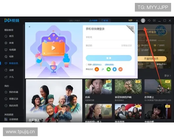Screen dimensions: 174x139
Task: Open 观看记录 clock history icon
Action: tap(6, 99)
